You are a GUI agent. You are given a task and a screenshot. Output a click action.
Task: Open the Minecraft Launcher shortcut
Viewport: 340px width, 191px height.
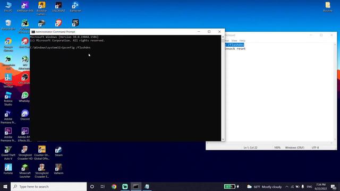(25, 171)
